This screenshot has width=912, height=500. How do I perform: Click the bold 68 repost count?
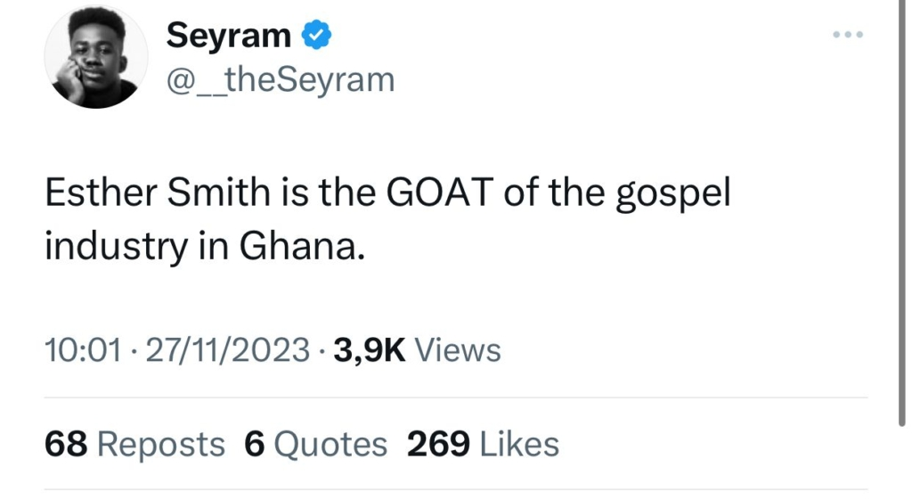[x=65, y=444]
